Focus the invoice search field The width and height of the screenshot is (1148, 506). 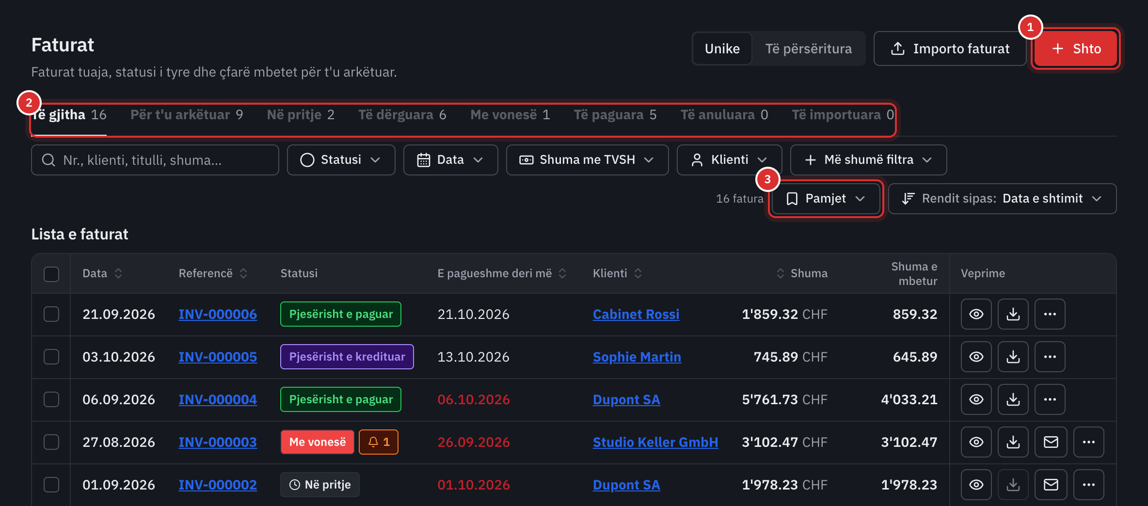click(155, 160)
